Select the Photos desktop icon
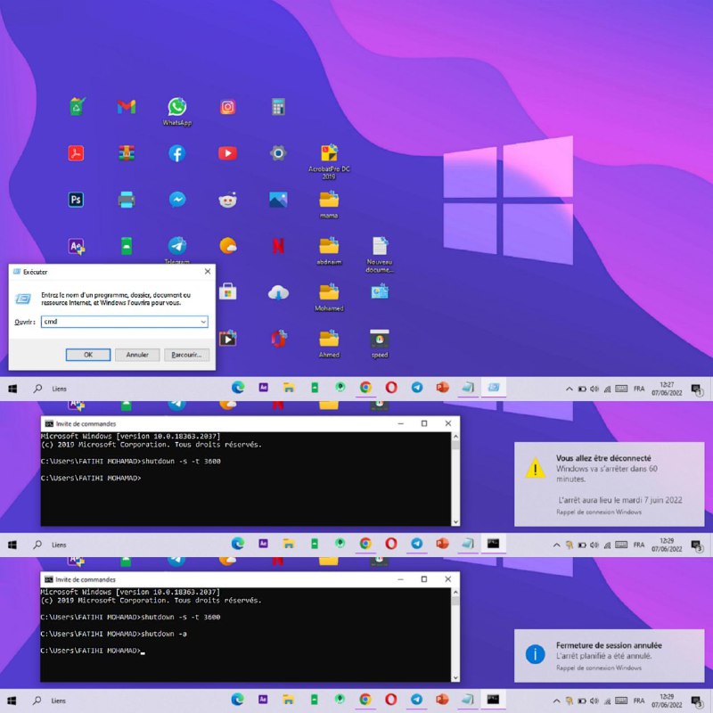 pos(278,200)
